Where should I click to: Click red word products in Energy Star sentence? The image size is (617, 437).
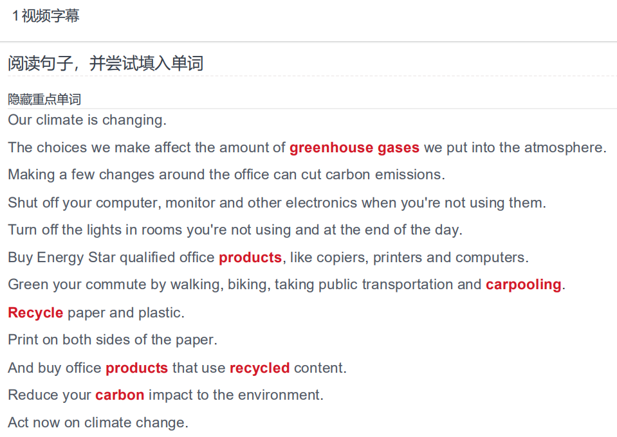pyautogui.click(x=250, y=258)
